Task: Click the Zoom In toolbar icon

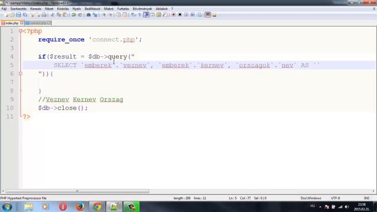Action: pos(104,15)
